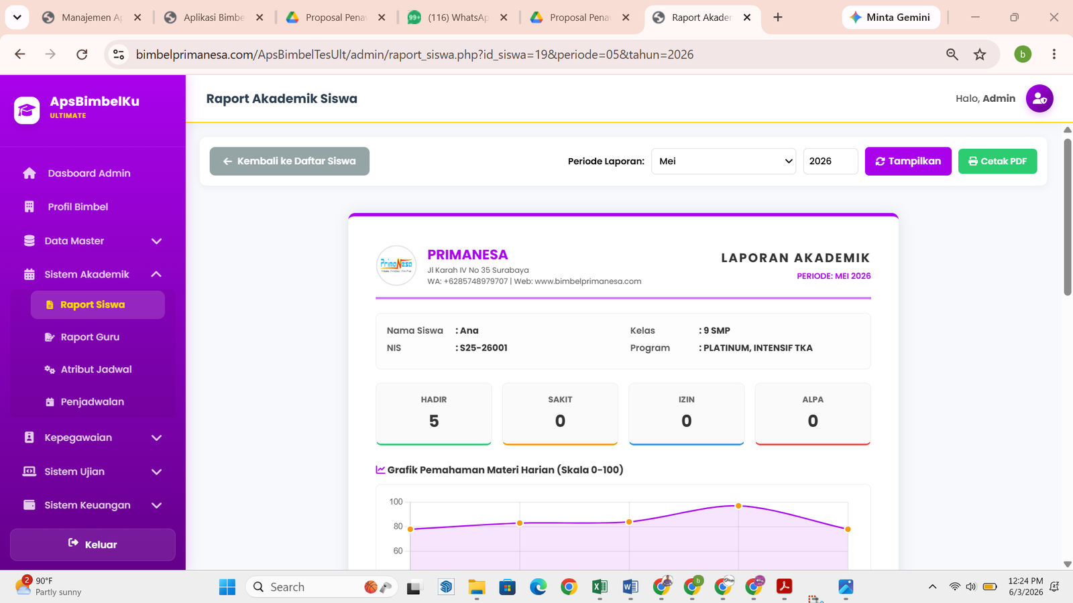Switch to (116) WhatsApp tab
The width and height of the screenshot is (1073, 603).
tap(457, 17)
